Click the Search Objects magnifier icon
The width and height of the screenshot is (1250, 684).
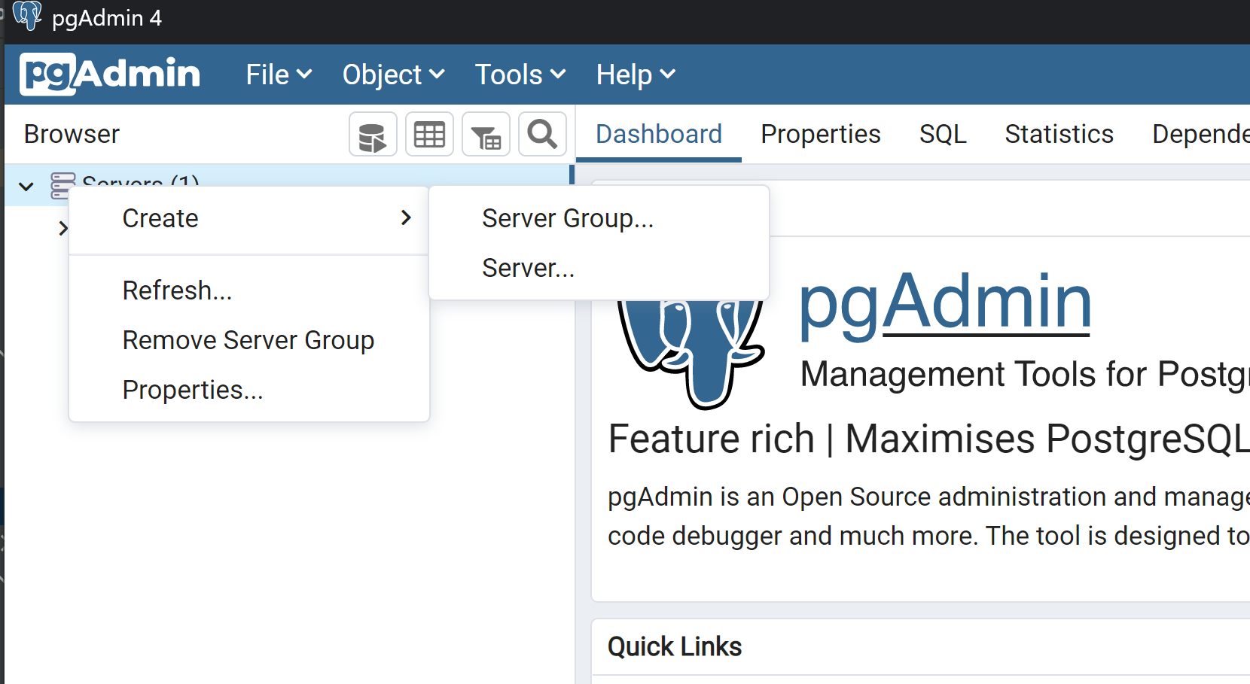542,135
